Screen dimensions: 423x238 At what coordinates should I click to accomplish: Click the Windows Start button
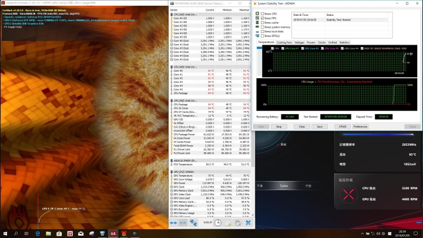pos(5,233)
